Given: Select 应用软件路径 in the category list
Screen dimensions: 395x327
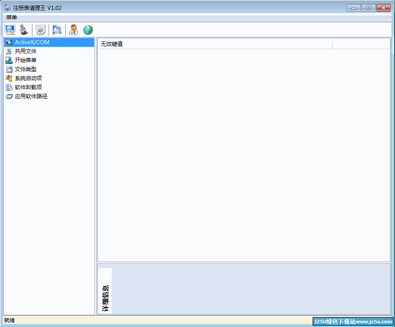Looking at the screenshot, I should (49, 96).
